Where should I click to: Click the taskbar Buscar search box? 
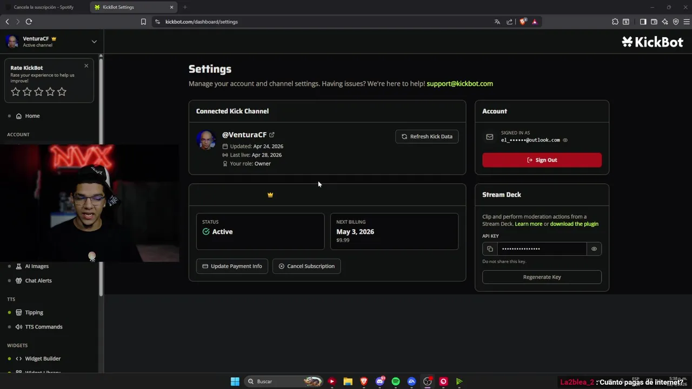(x=283, y=381)
